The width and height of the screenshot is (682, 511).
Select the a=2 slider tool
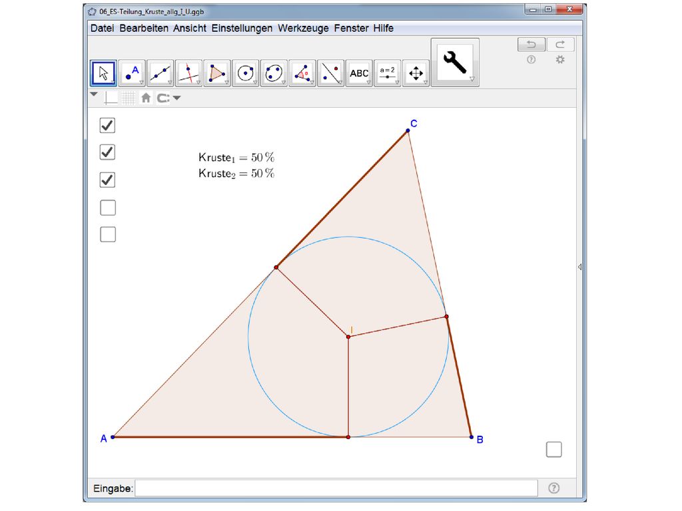[388, 73]
